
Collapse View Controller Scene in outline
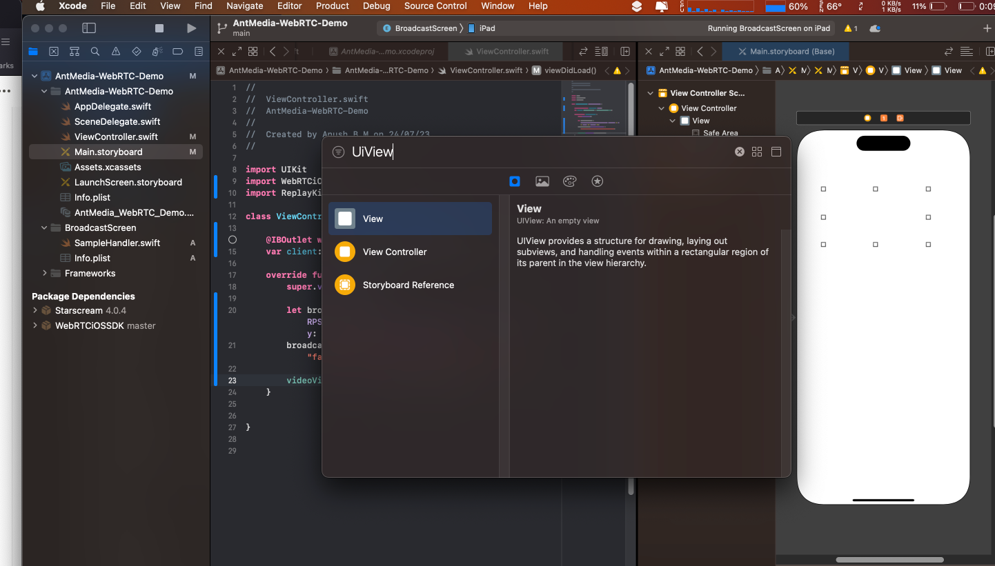650,93
